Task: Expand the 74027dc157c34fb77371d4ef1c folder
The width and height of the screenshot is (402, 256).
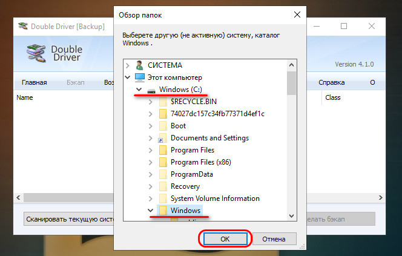Action: tap(151, 114)
